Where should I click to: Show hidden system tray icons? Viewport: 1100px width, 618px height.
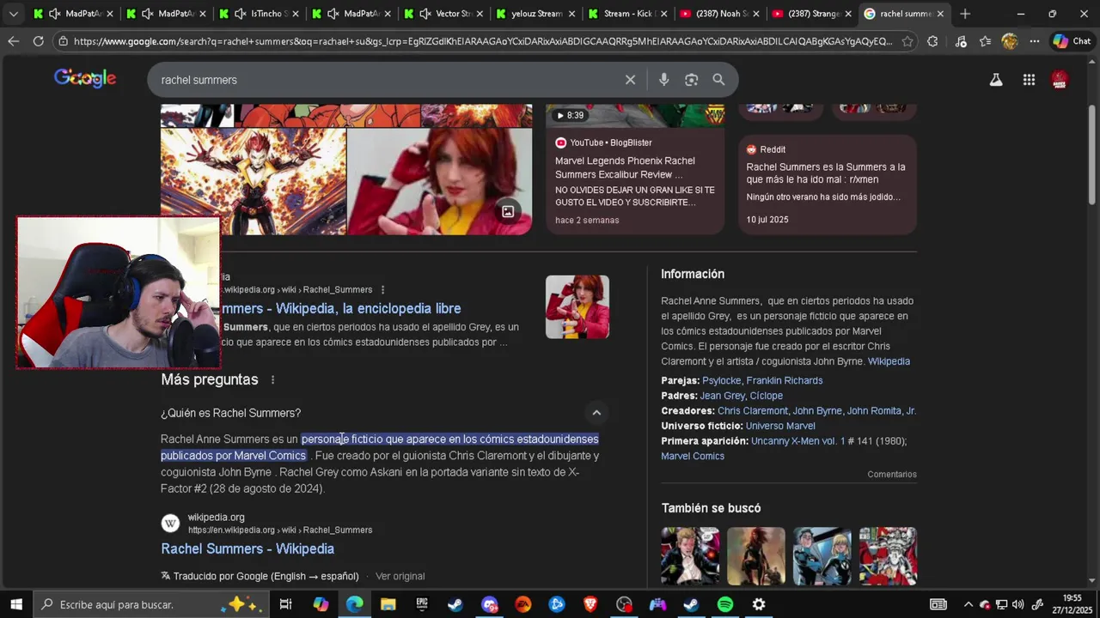pyautogui.click(x=968, y=604)
